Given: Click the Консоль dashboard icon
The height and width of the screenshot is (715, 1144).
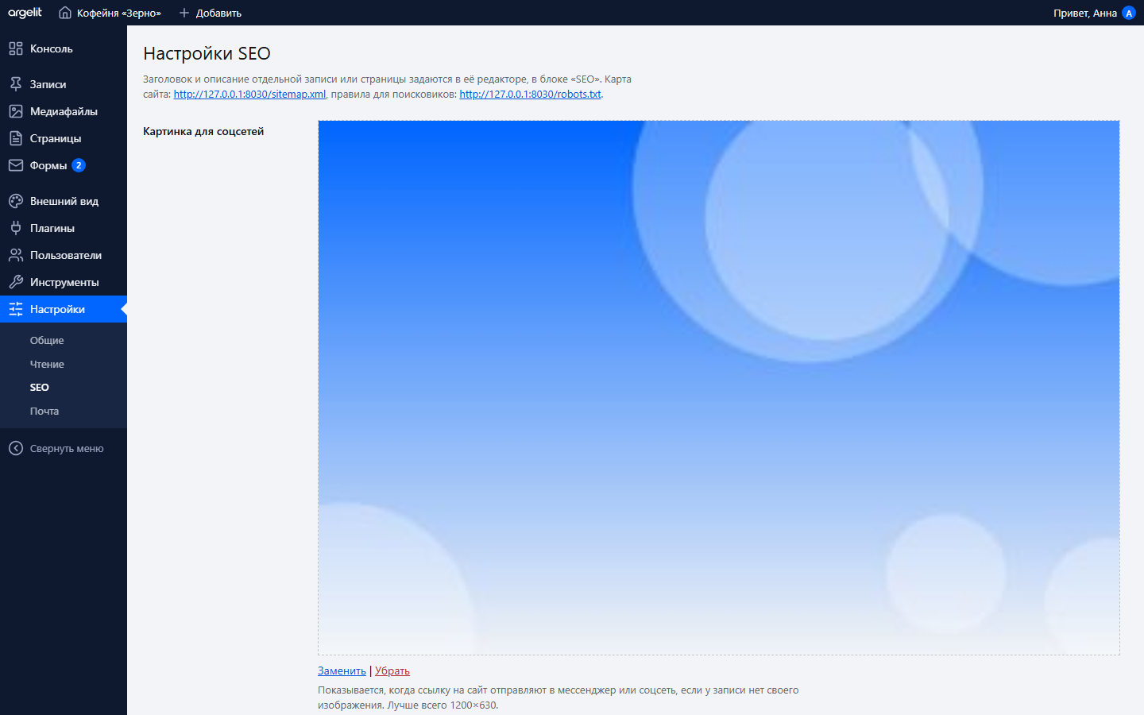Looking at the screenshot, I should click(16, 48).
